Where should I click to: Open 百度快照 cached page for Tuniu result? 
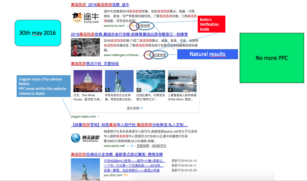coord(144,25)
